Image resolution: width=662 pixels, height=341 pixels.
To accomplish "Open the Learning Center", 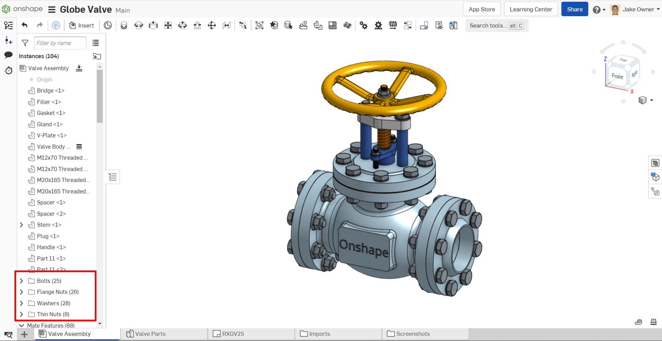I will coord(530,9).
